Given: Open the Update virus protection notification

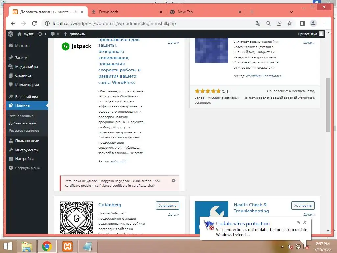Looking at the screenshot, I should point(255,229).
